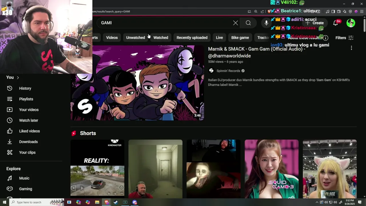Open the browser AI sparkle icon
The height and width of the screenshot is (206, 366).
tap(345, 11)
